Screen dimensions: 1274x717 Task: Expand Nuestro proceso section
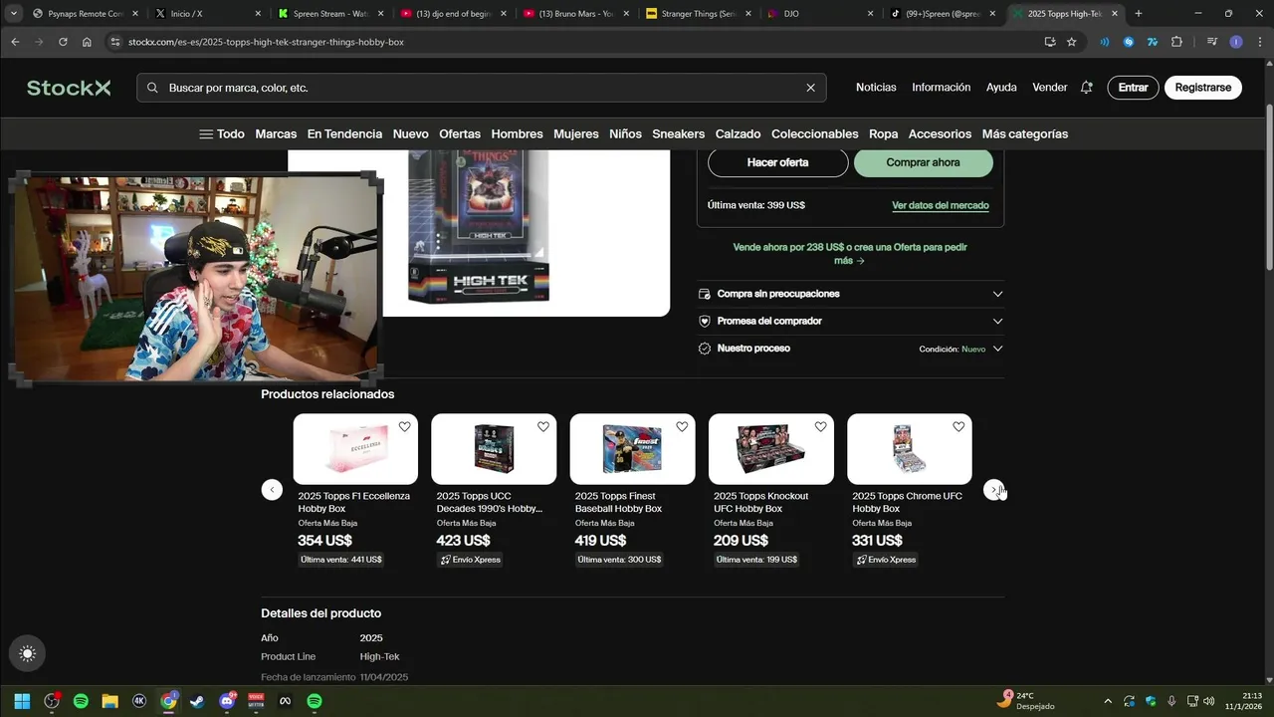pyautogui.click(x=851, y=349)
